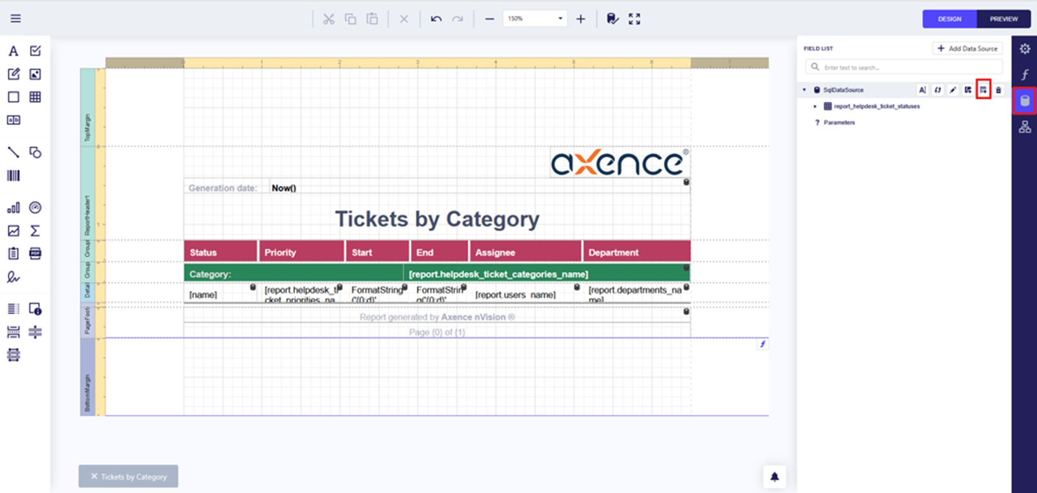The width and height of the screenshot is (1037, 493).
Task: Pick the Table control from toolbox
Action: 35,97
